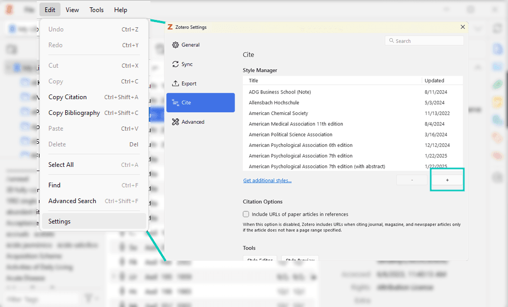
Task: Select the American Chemical Society style
Action: (x=353, y=113)
